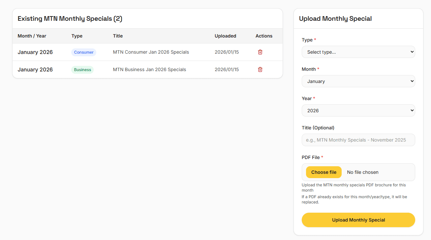The width and height of the screenshot is (431, 240).
Task: Click the Type column header
Action: pyautogui.click(x=77, y=36)
